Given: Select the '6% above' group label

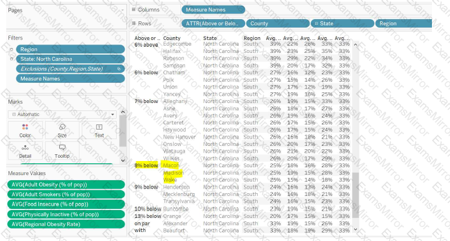Looking at the screenshot, I should click(x=146, y=44).
